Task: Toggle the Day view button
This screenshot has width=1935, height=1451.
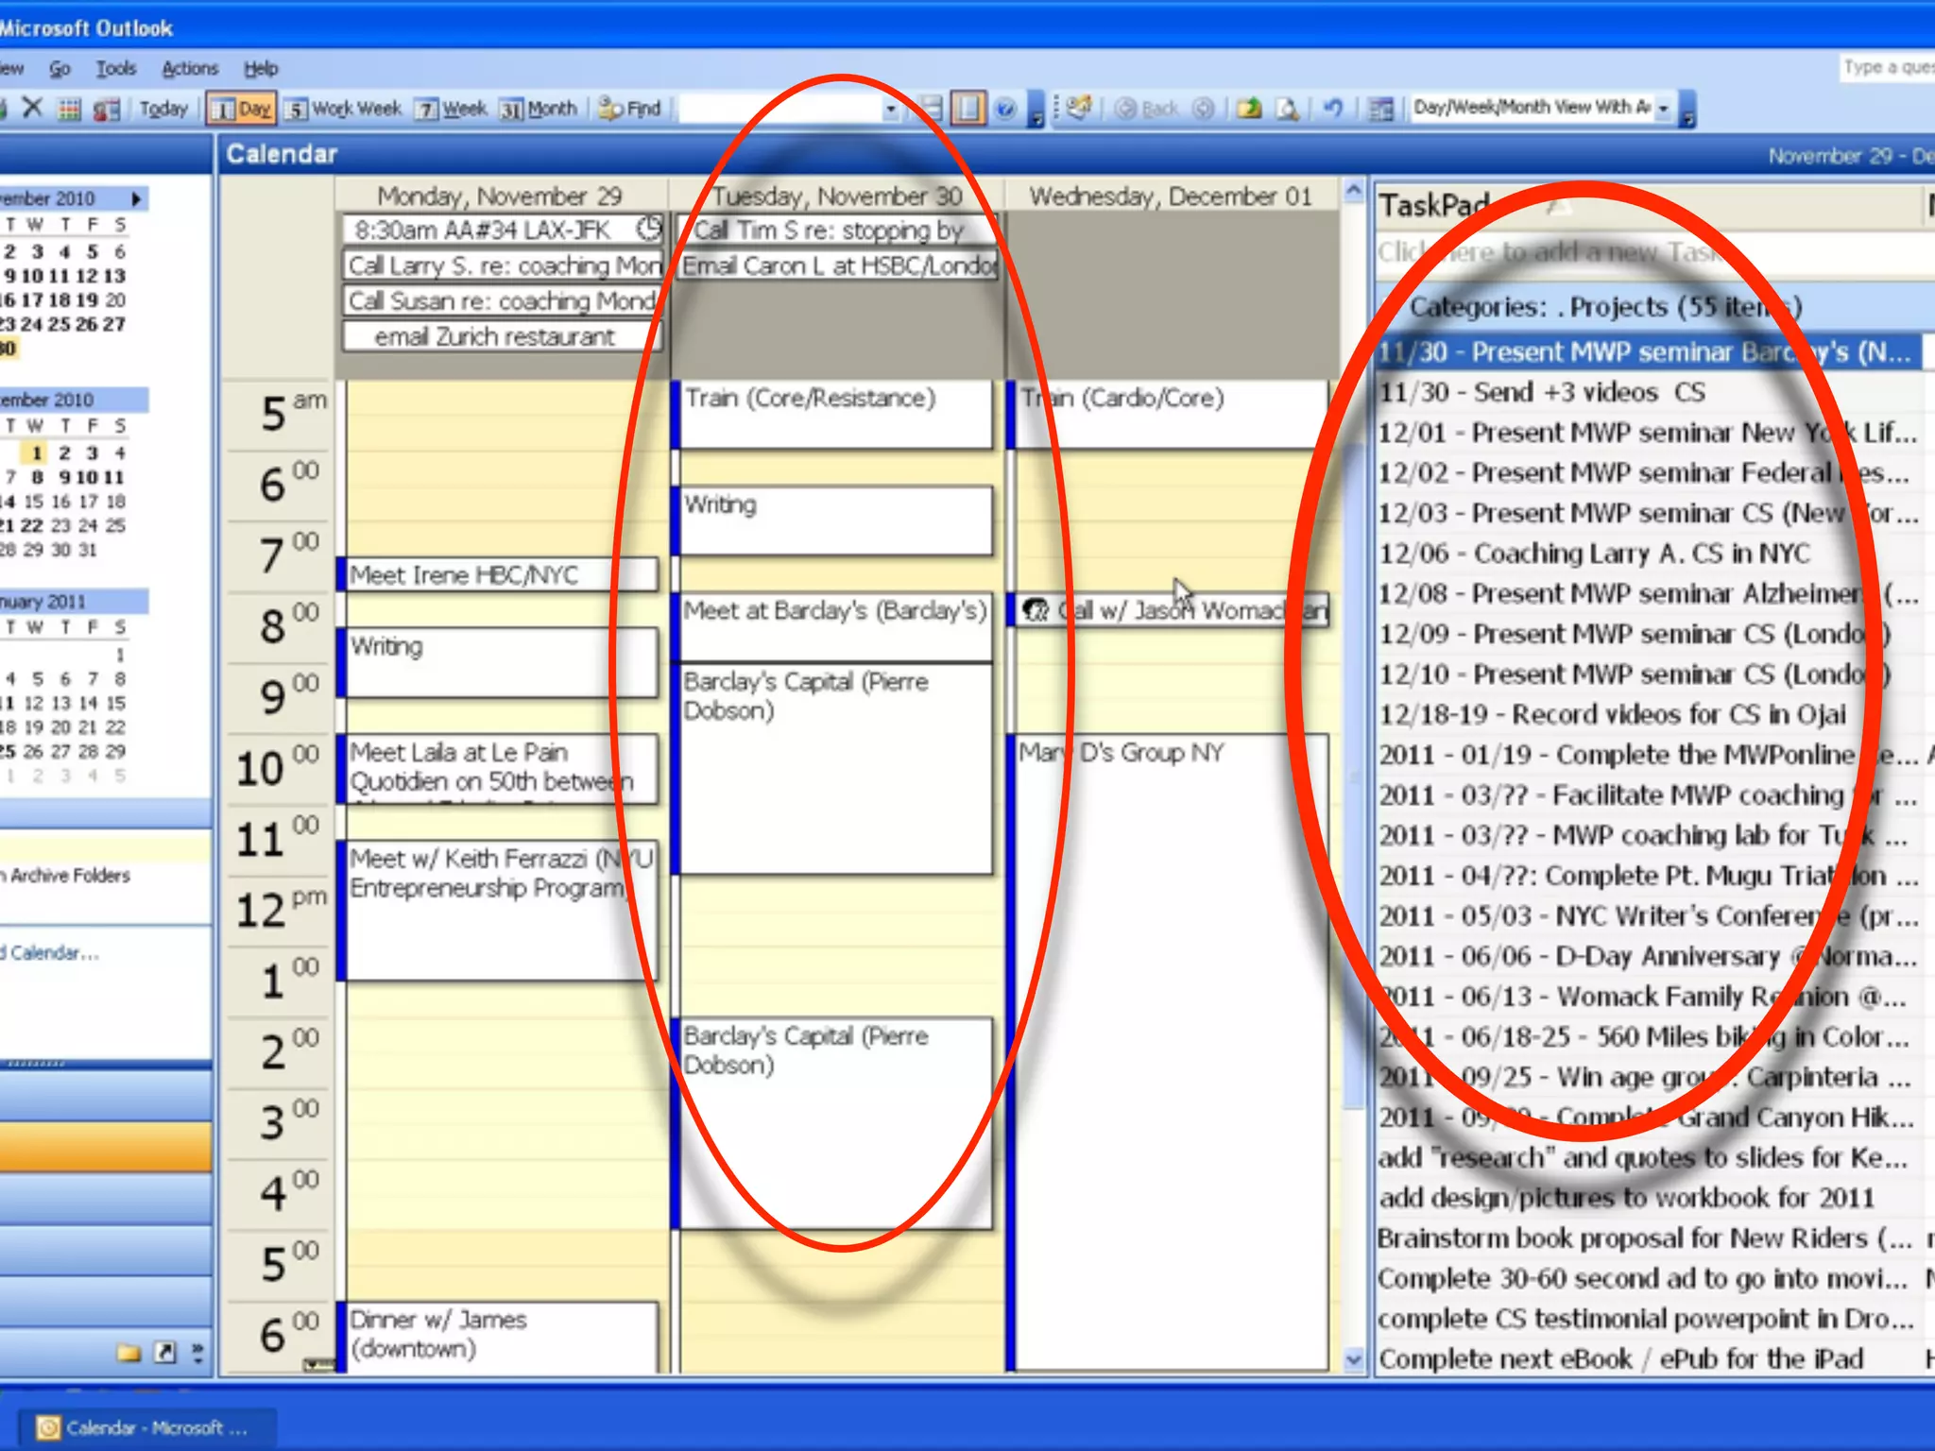Action: 241,109
